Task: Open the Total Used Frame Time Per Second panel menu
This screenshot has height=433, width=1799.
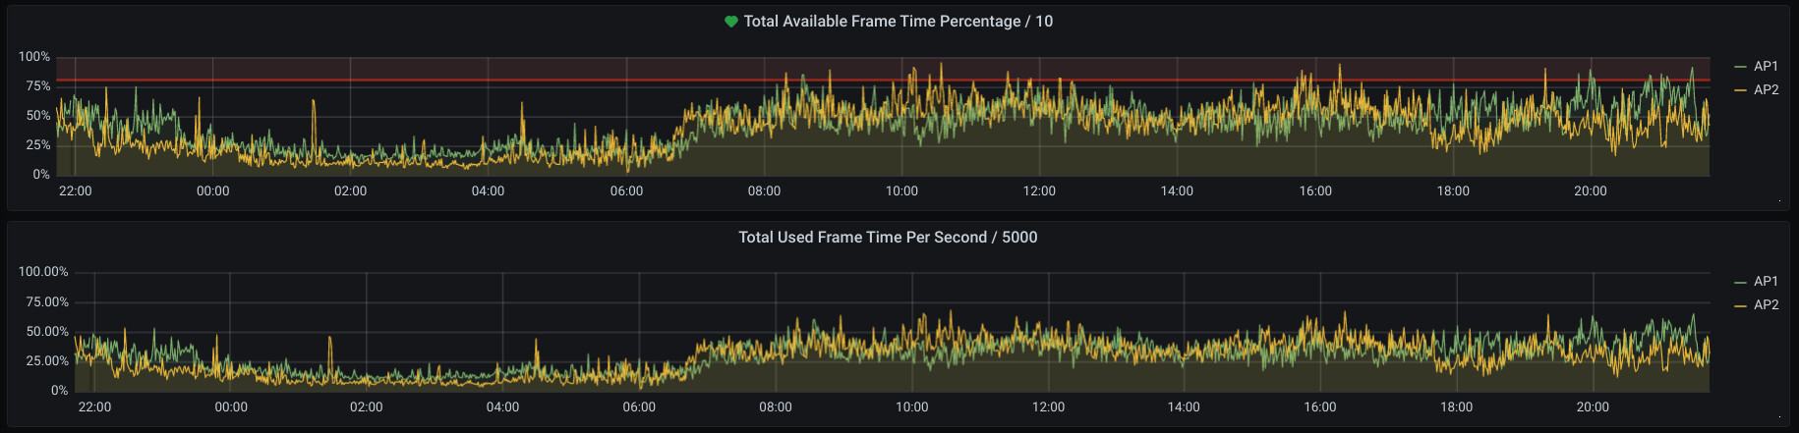Action: point(888,238)
